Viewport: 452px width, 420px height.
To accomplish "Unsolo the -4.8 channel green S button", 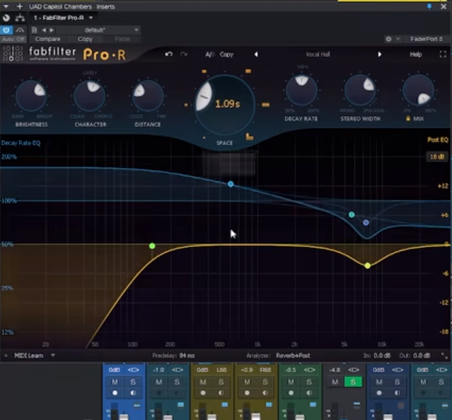I will click(x=353, y=382).
